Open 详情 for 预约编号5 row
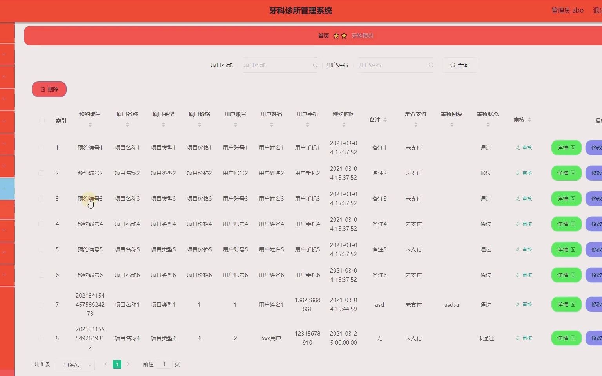Viewport: 602px width, 376px height. pos(566,249)
